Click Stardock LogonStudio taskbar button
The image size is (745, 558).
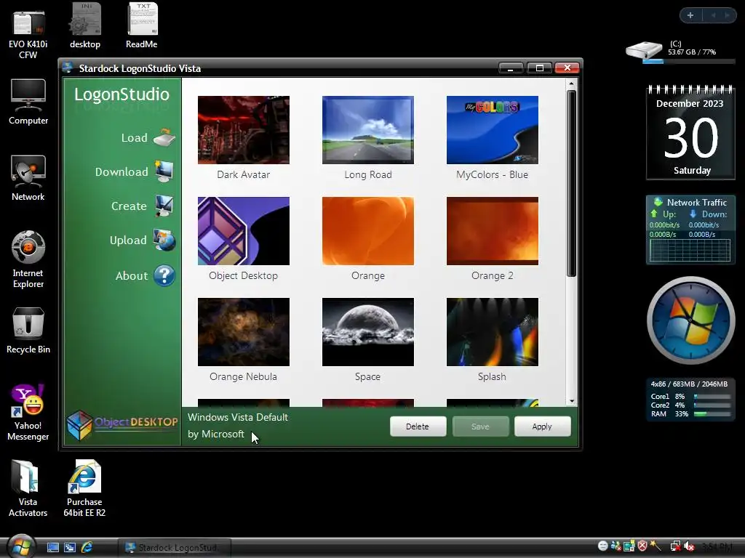pyautogui.click(x=174, y=548)
